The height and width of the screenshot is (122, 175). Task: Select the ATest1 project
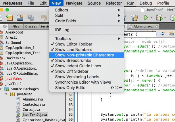coord(11,38)
